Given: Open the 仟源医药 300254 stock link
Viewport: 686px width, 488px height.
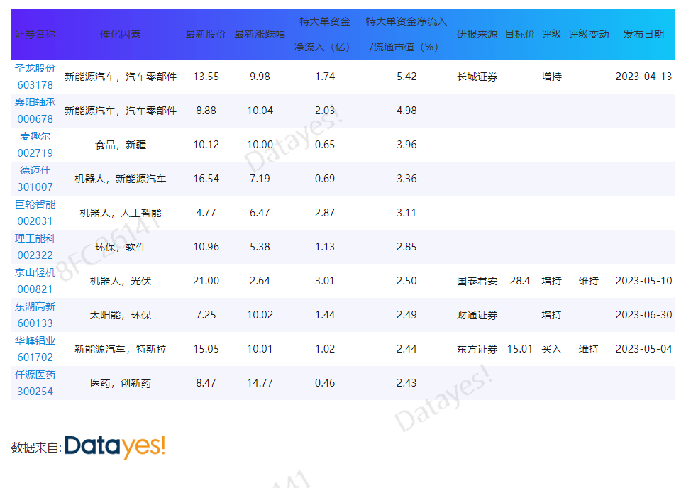Looking at the screenshot, I should [x=35, y=384].
